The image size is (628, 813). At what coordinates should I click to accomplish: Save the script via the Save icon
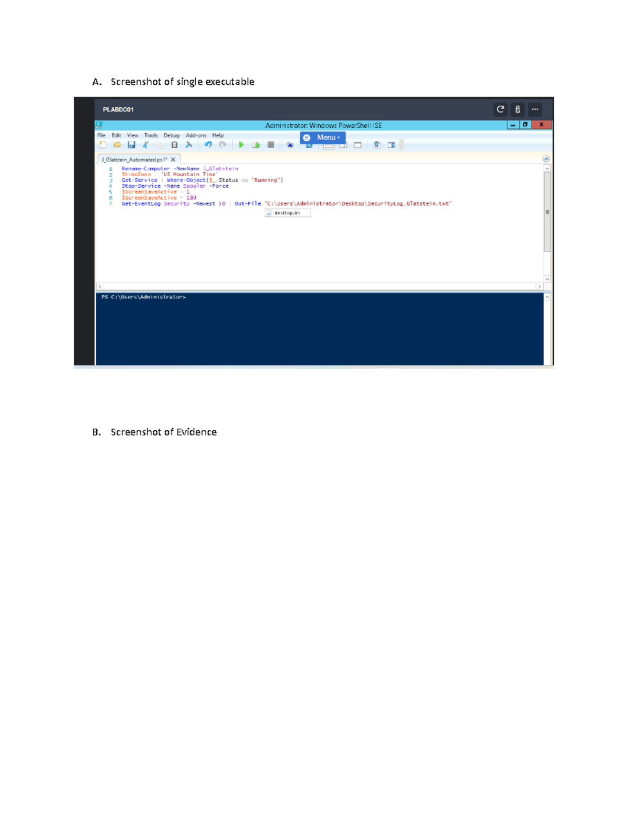131,145
